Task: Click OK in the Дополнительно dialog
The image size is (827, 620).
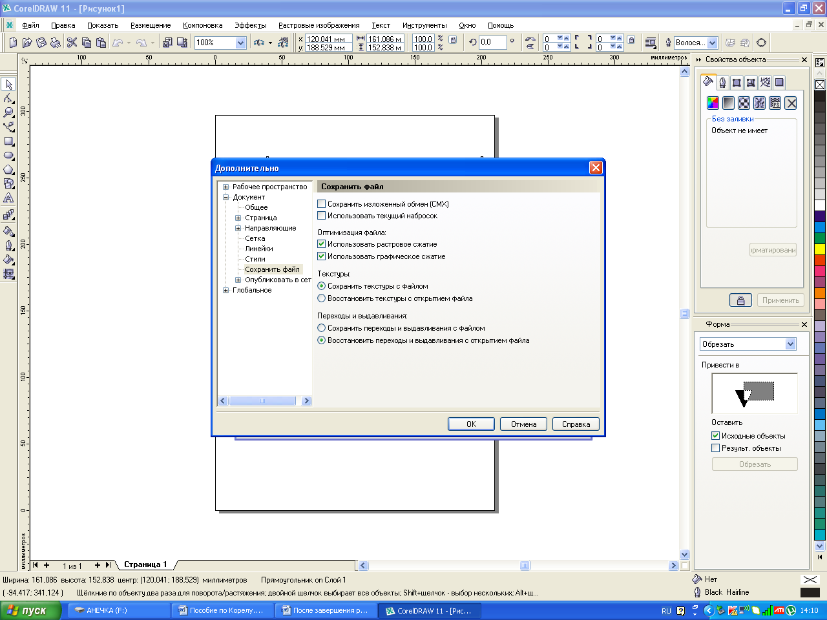Action: point(471,424)
